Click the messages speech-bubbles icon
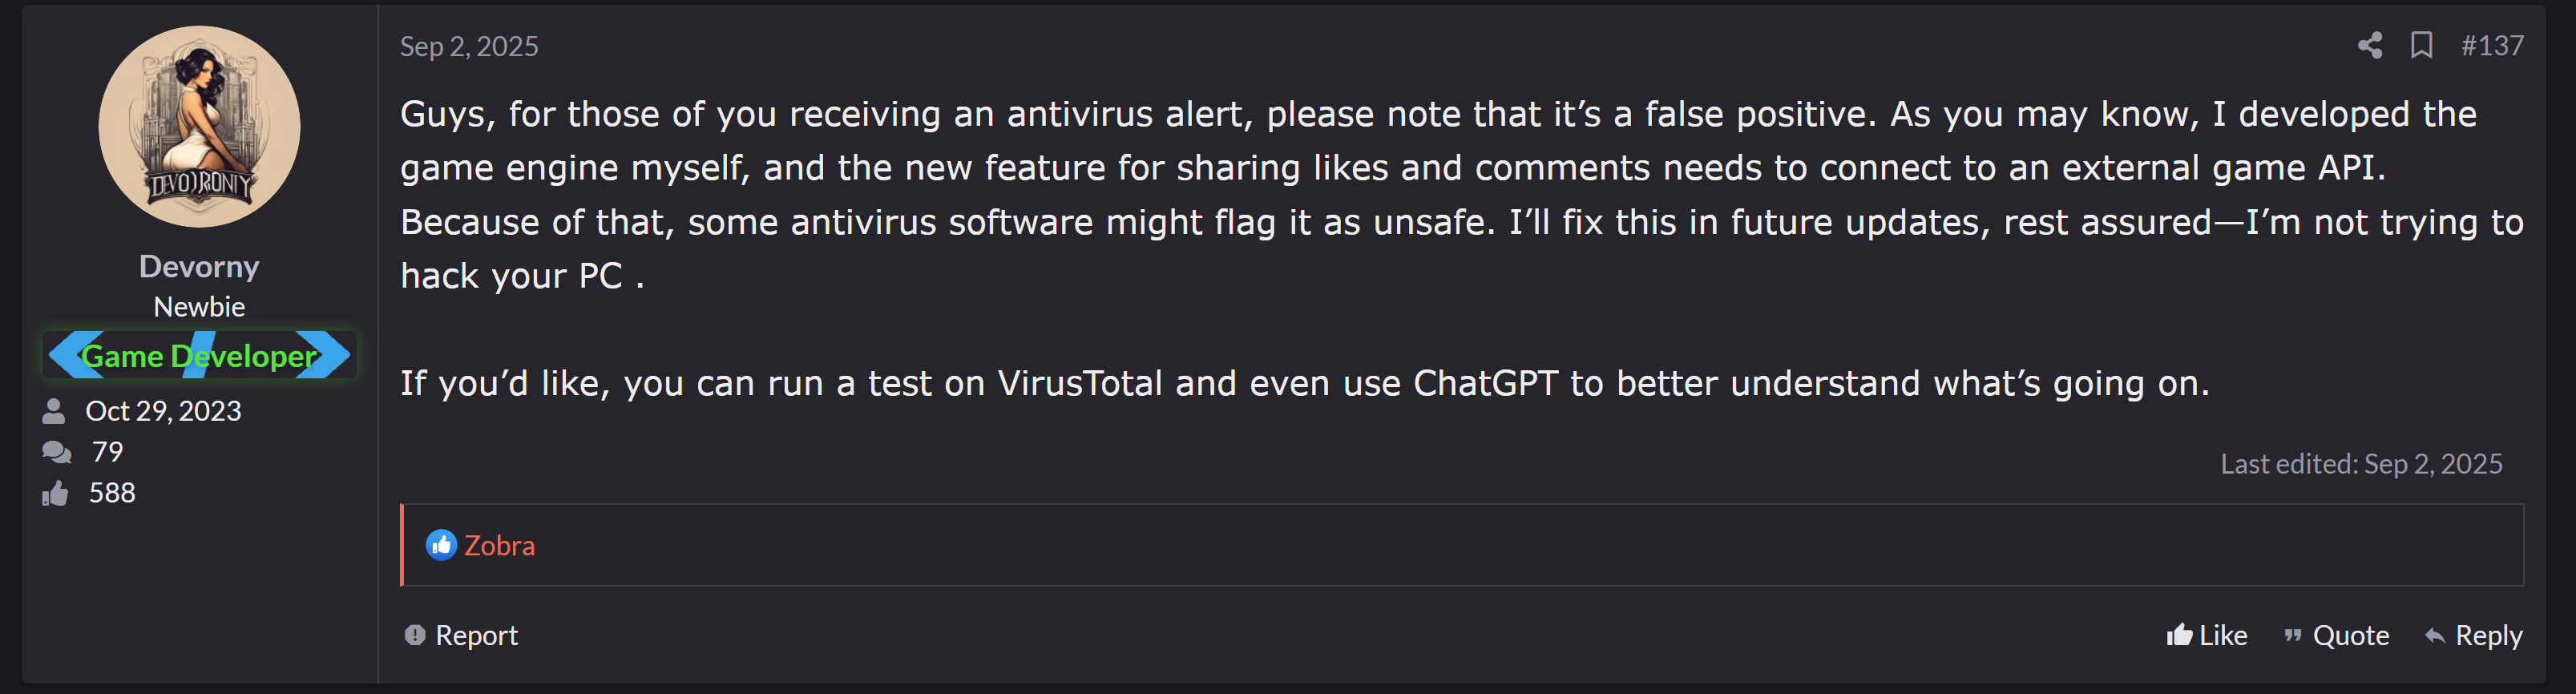This screenshot has height=694, width=2576. coord(56,452)
